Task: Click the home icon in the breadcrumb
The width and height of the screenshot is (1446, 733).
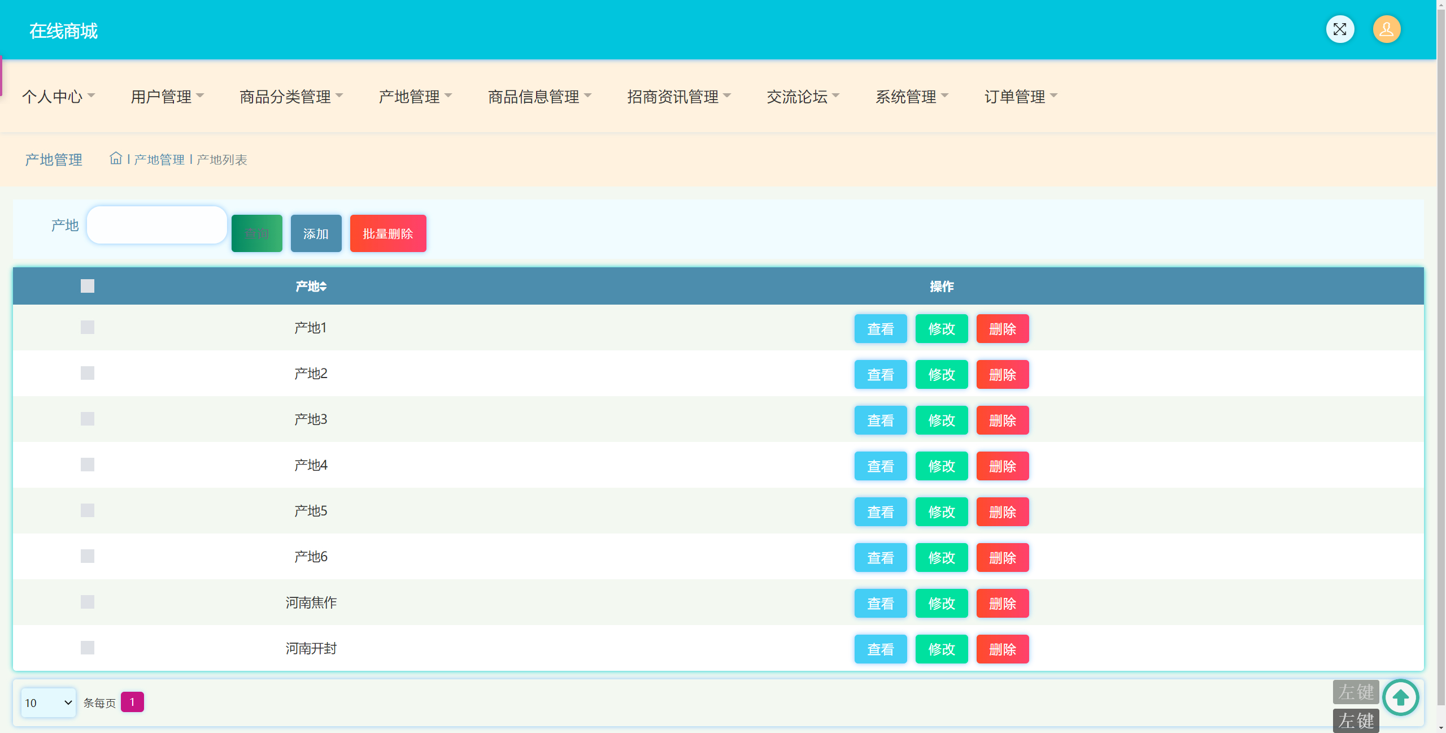Action: pyautogui.click(x=116, y=159)
